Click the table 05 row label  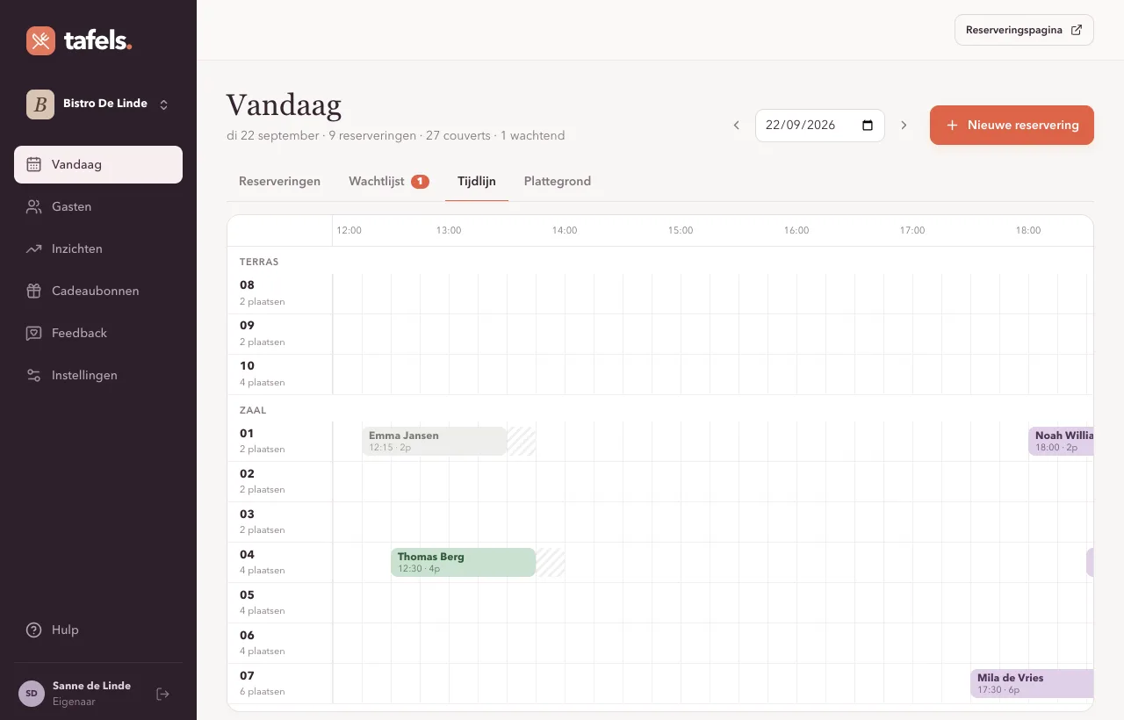pyautogui.click(x=279, y=602)
